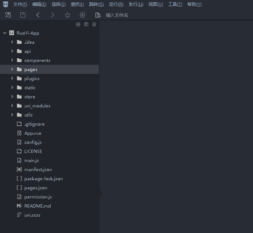
Task: Expand the components folder chevron
Action: coord(12,60)
